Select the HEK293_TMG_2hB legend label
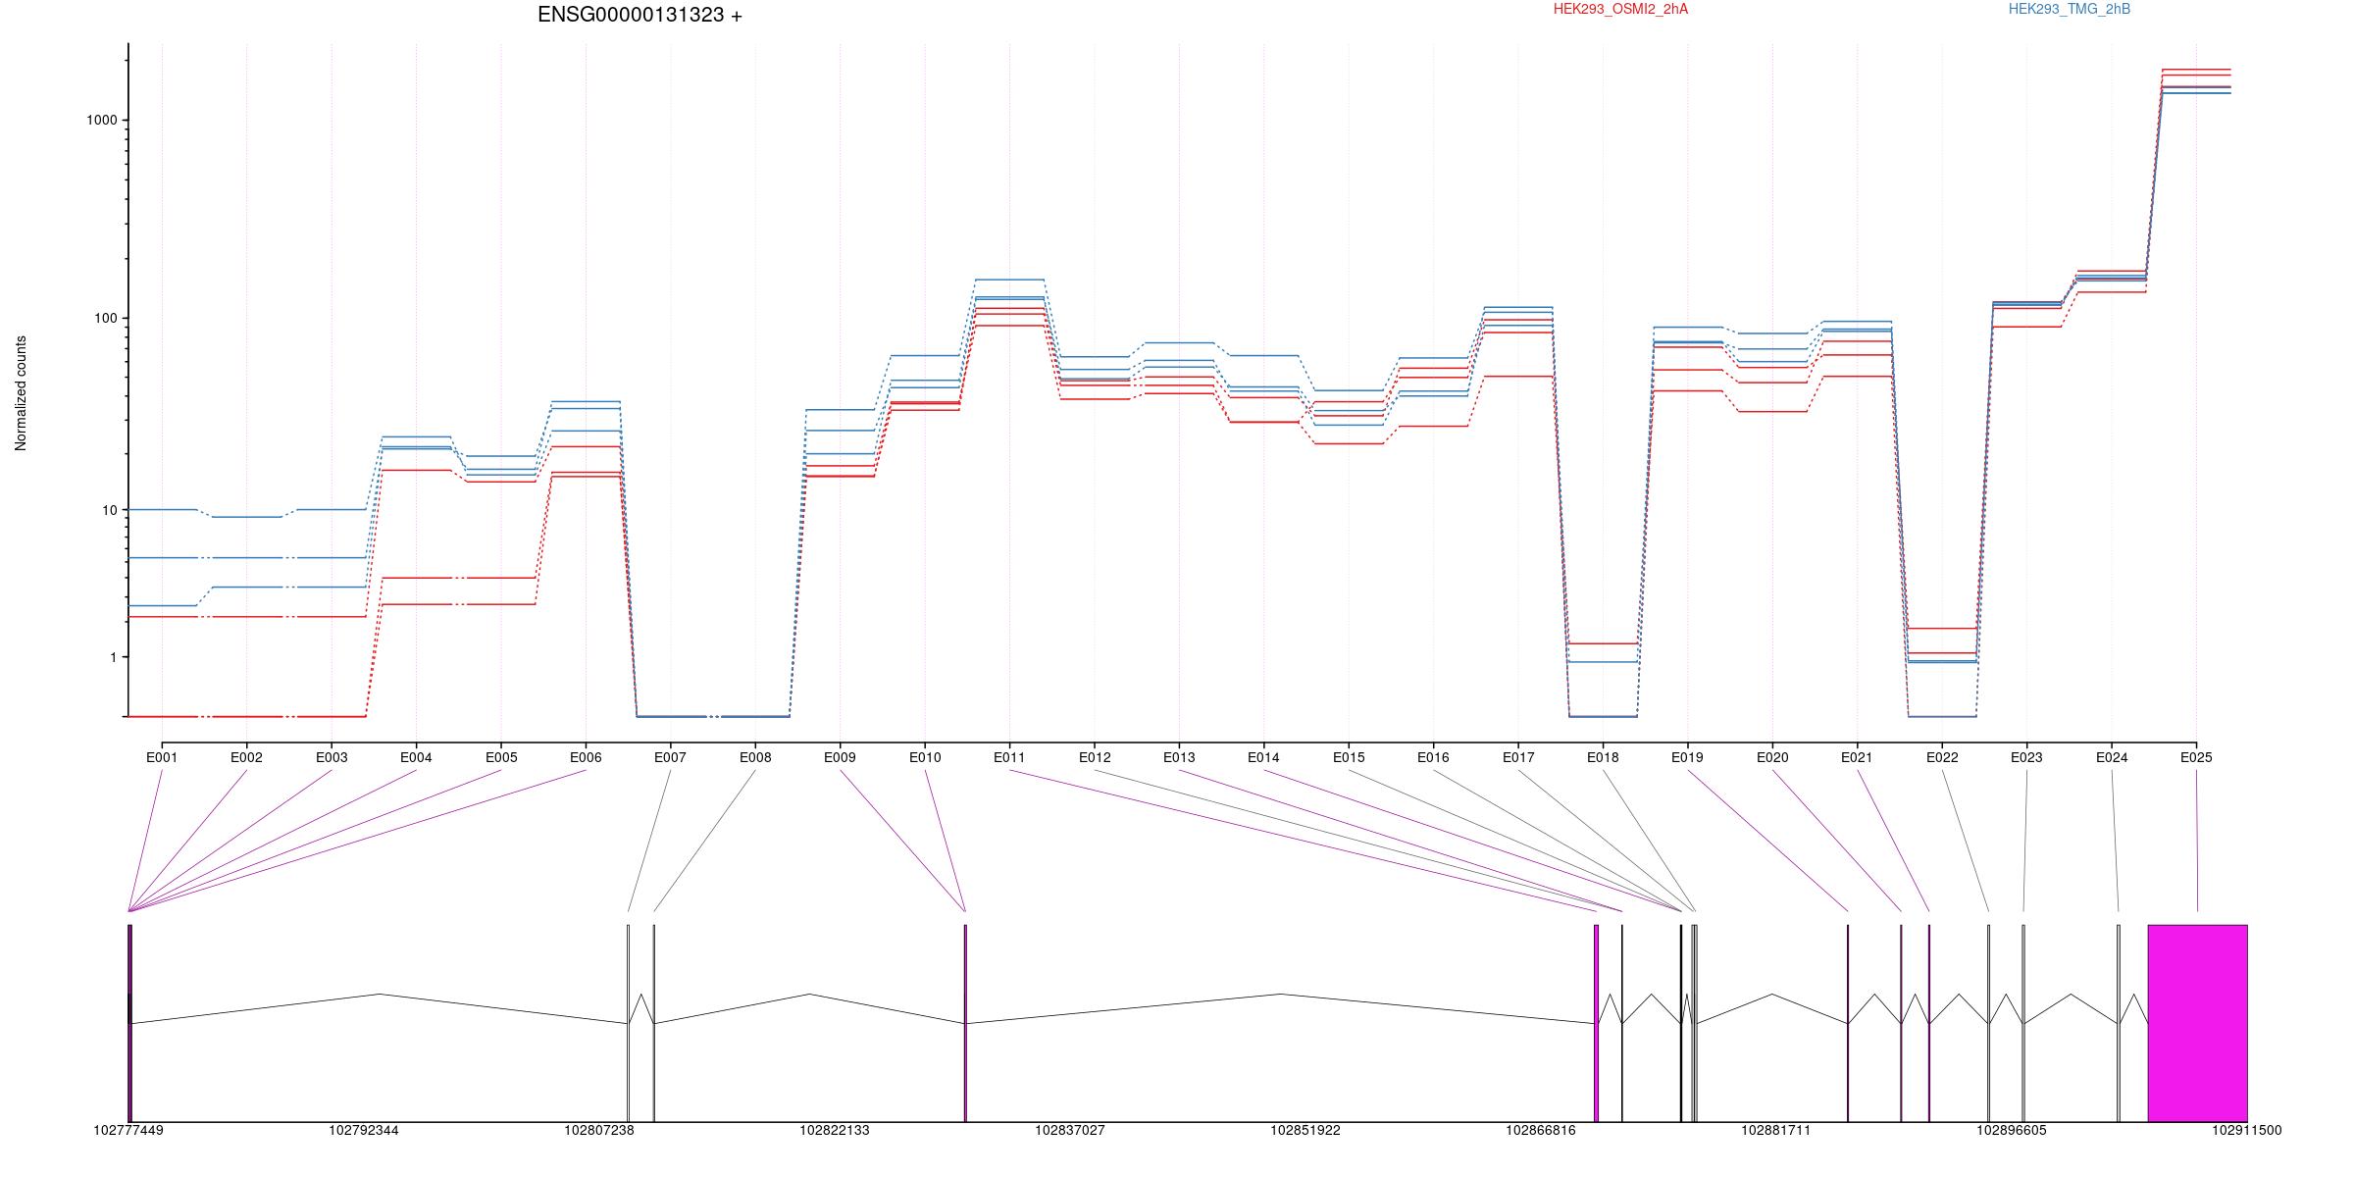This screenshot has width=2354, height=1177. pos(2070,9)
